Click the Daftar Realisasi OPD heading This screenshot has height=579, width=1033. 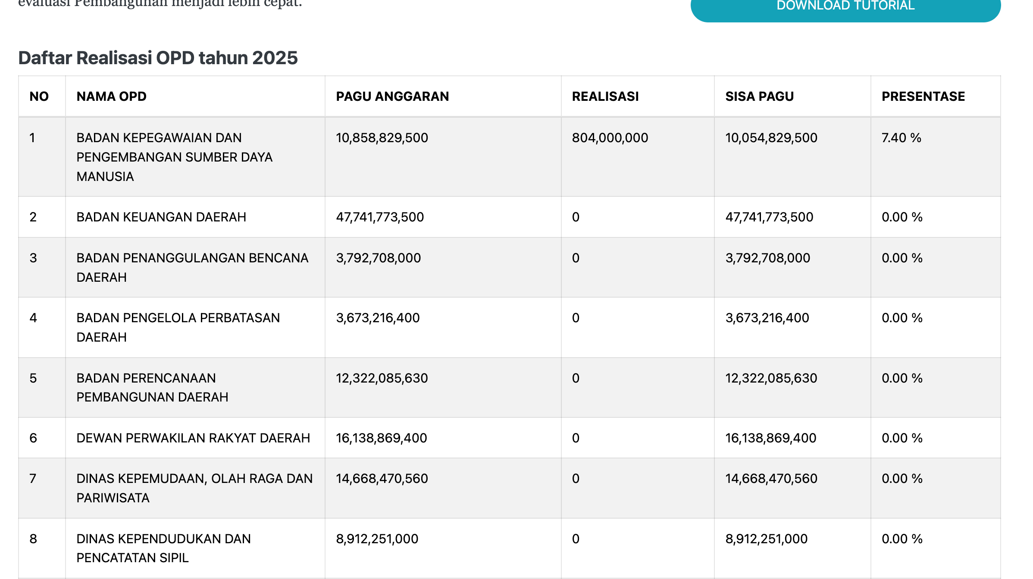pos(158,58)
